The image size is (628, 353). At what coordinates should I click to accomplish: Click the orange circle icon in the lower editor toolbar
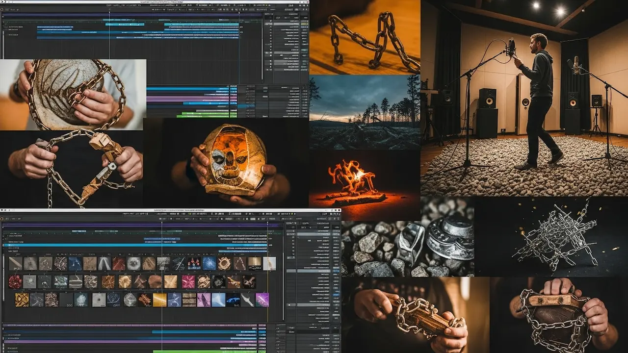click(x=2, y=219)
